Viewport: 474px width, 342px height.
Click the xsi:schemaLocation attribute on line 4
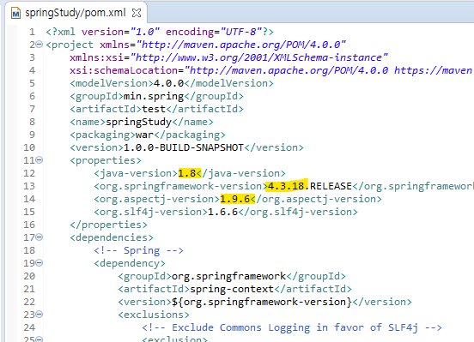click(124, 70)
